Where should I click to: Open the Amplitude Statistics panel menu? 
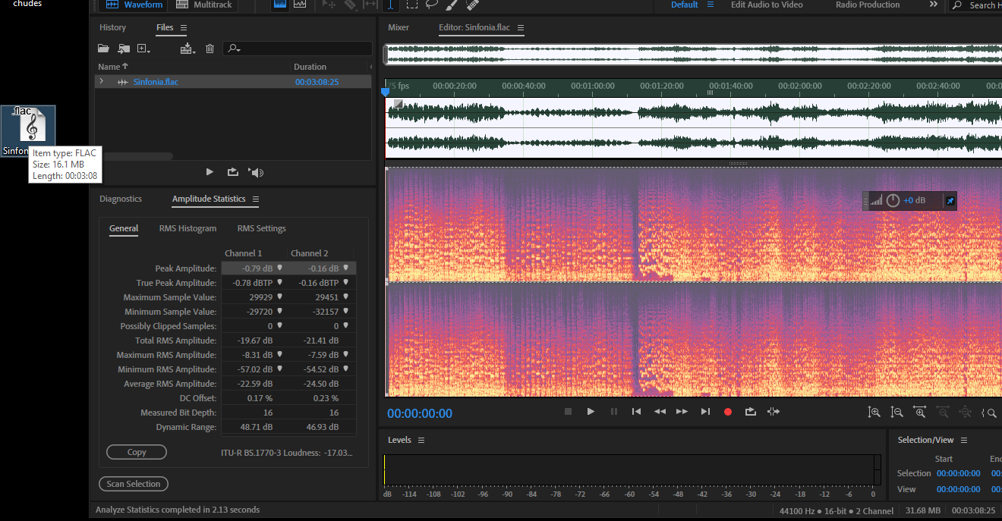click(x=256, y=199)
